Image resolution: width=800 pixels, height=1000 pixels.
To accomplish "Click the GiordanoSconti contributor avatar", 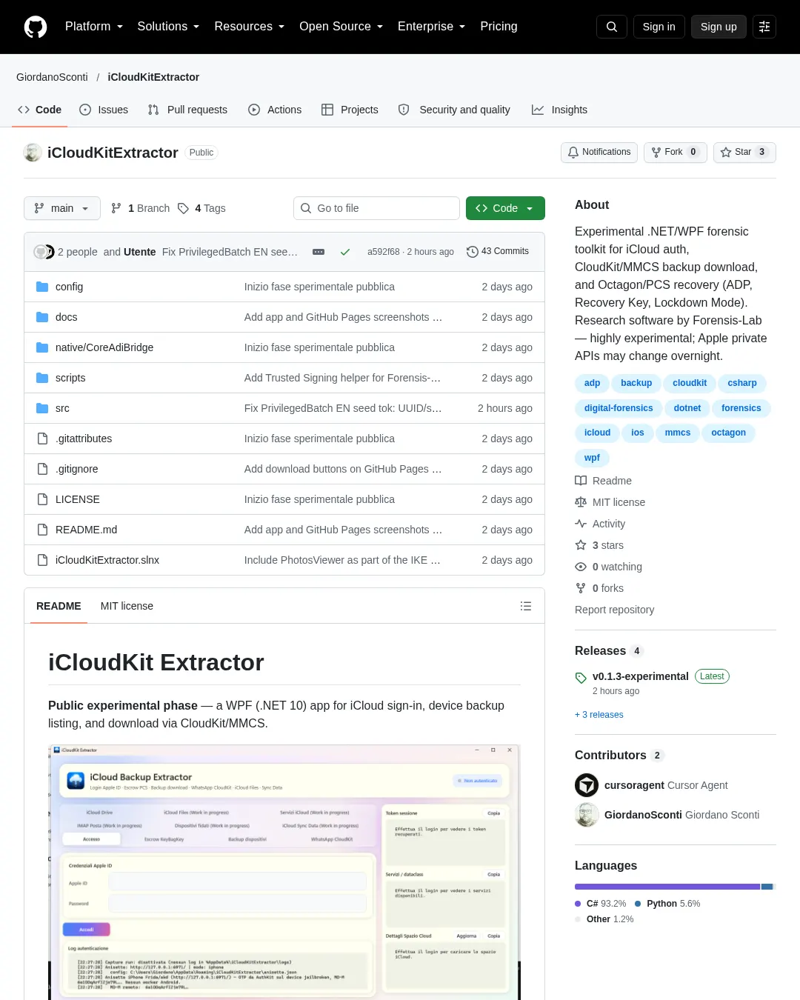I will 587,815.
